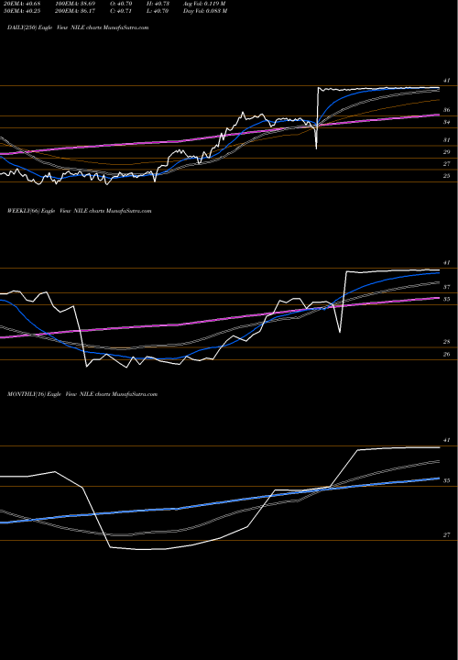This screenshot has height=660, width=458.
Task: Click the 25 price label on daily chart
Action: pos(447,176)
